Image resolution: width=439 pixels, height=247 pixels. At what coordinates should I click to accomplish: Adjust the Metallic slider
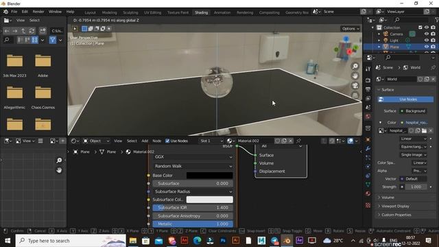193,224
